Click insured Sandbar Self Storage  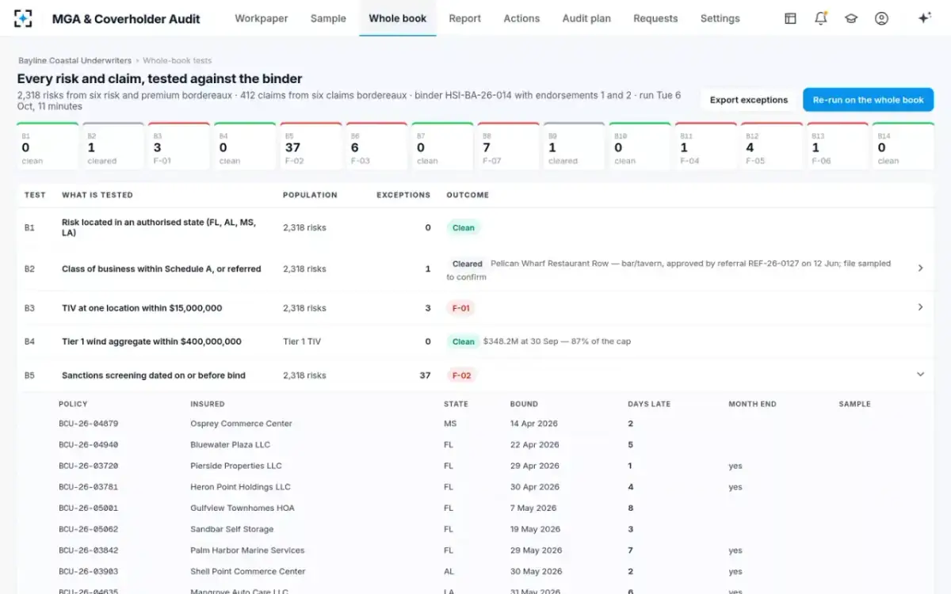(231, 529)
